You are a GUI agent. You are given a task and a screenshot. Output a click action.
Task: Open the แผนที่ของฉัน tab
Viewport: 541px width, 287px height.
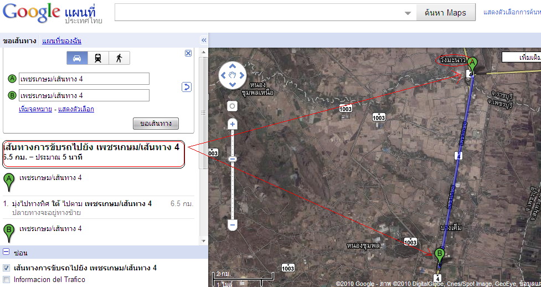62,40
